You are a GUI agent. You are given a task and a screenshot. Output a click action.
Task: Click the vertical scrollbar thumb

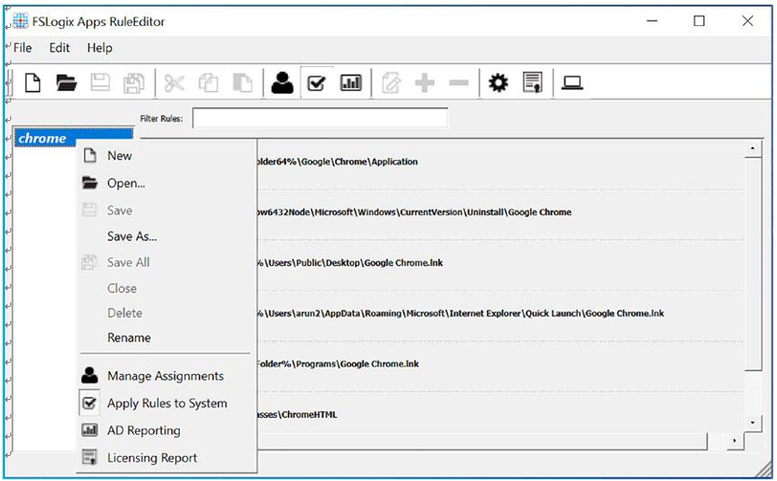(753, 263)
